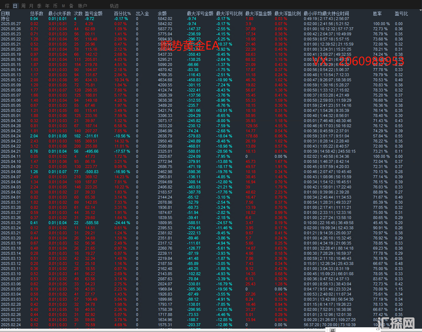Sort by the 次数 column header
The height and width of the screenshot is (332, 422).
[x=78, y=13]
